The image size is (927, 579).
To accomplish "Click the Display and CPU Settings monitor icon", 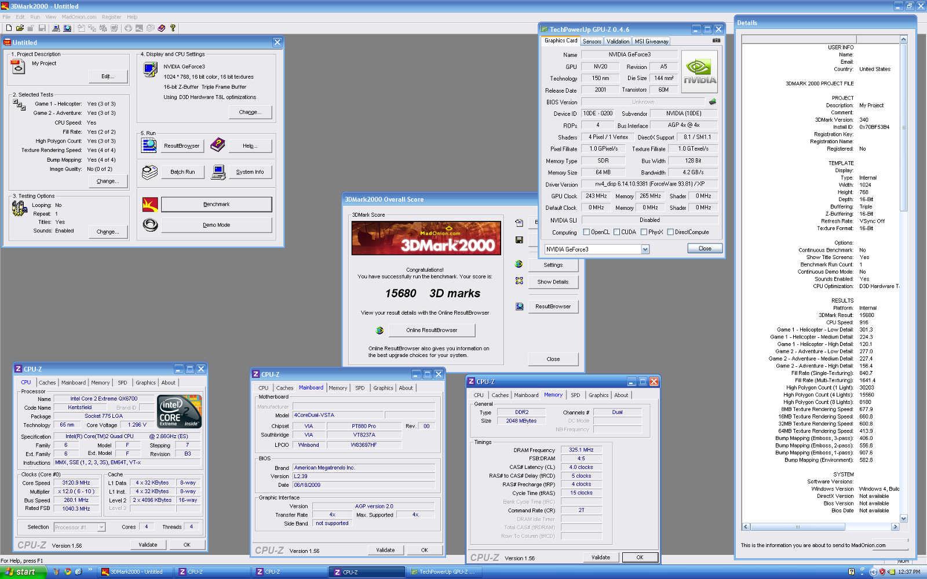I will pos(150,70).
